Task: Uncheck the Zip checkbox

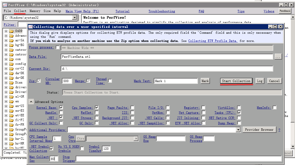Action: pos(39,81)
